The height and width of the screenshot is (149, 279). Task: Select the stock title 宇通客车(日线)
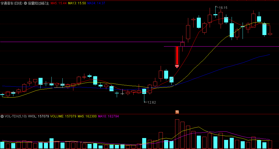coord(12,3)
